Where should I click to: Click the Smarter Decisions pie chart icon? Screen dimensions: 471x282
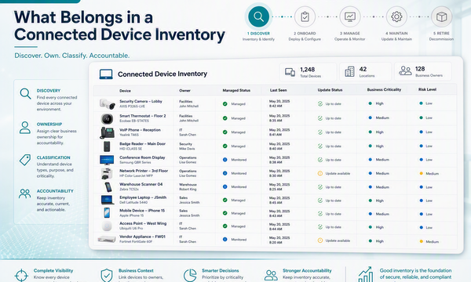point(190,276)
